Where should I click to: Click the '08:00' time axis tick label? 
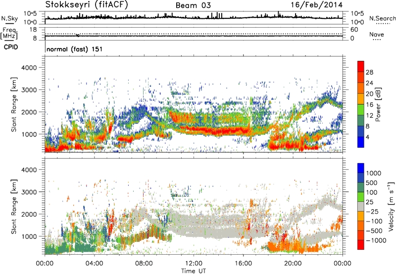[x=144, y=264]
